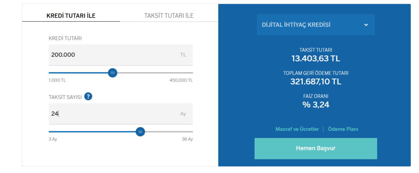Image resolution: width=419 pixels, height=173 pixels.
Task: Open the Masraf ve Ücretler link
Action: 297,129
